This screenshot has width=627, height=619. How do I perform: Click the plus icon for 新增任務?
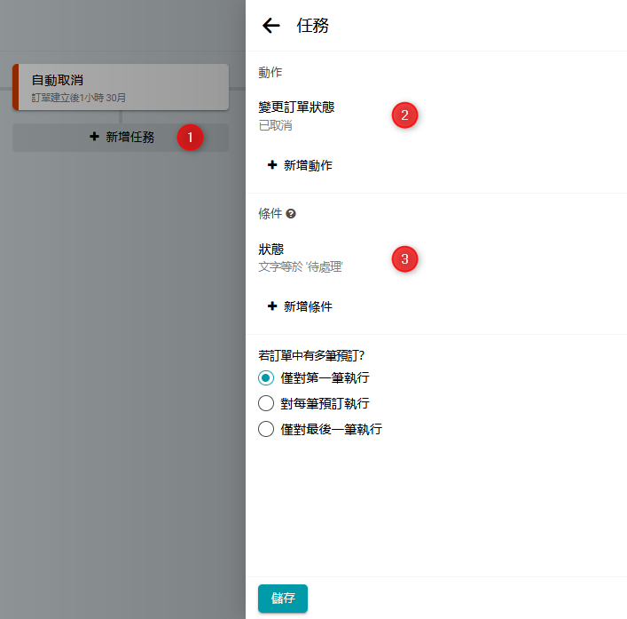click(x=94, y=138)
